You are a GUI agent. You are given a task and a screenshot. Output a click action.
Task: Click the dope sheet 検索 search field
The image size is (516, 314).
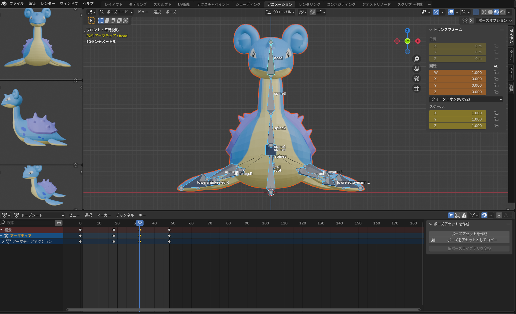click(x=30, y=223)
